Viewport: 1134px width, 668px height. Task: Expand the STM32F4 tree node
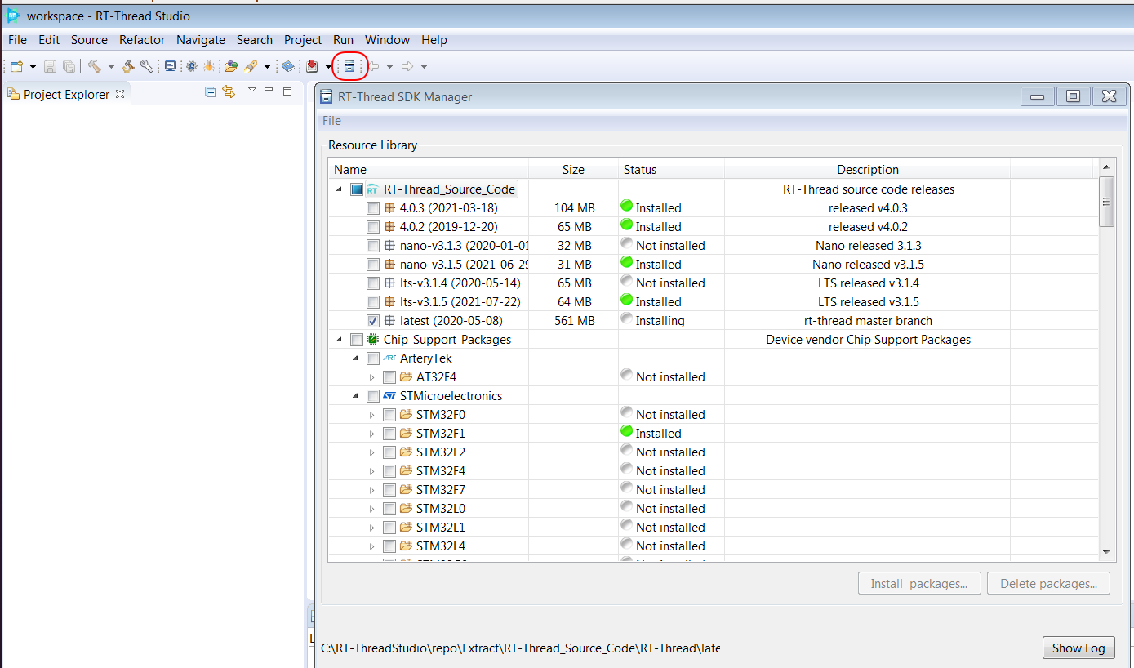pyautogui.click(x=372, y=471)
